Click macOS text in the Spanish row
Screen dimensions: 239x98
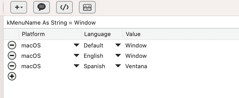31,66
